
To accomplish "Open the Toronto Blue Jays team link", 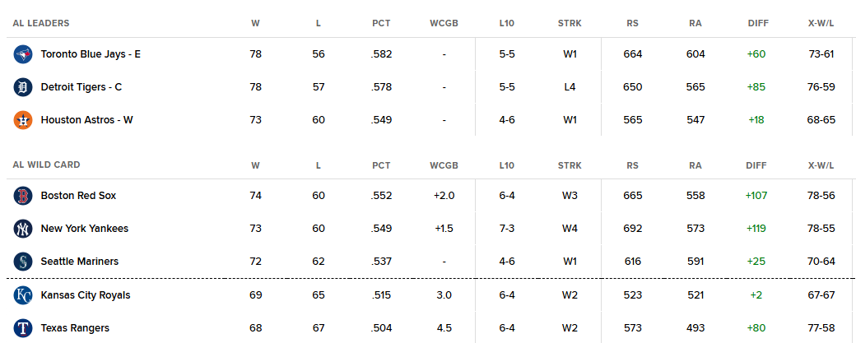I will coord(91,54).
